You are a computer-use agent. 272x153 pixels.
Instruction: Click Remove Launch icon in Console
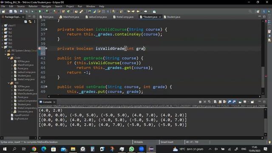pyautogui.click(x=205, y=102)
